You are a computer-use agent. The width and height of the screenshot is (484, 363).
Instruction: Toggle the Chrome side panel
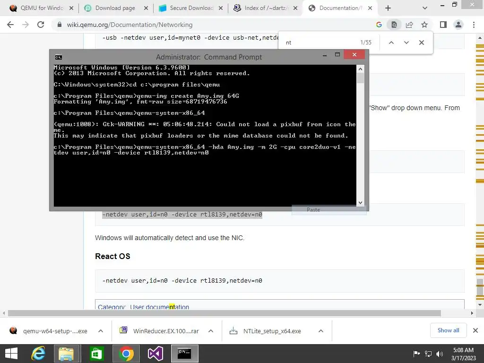pyautogui.click(x=443, y=25)
